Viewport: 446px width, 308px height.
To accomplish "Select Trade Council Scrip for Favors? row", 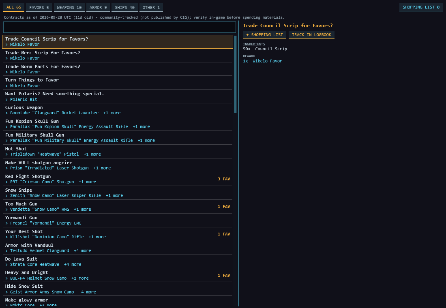I will 118,42.
